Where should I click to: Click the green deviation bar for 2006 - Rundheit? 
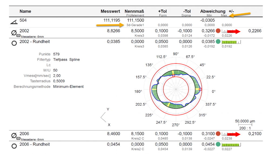[x=231, y=145]
